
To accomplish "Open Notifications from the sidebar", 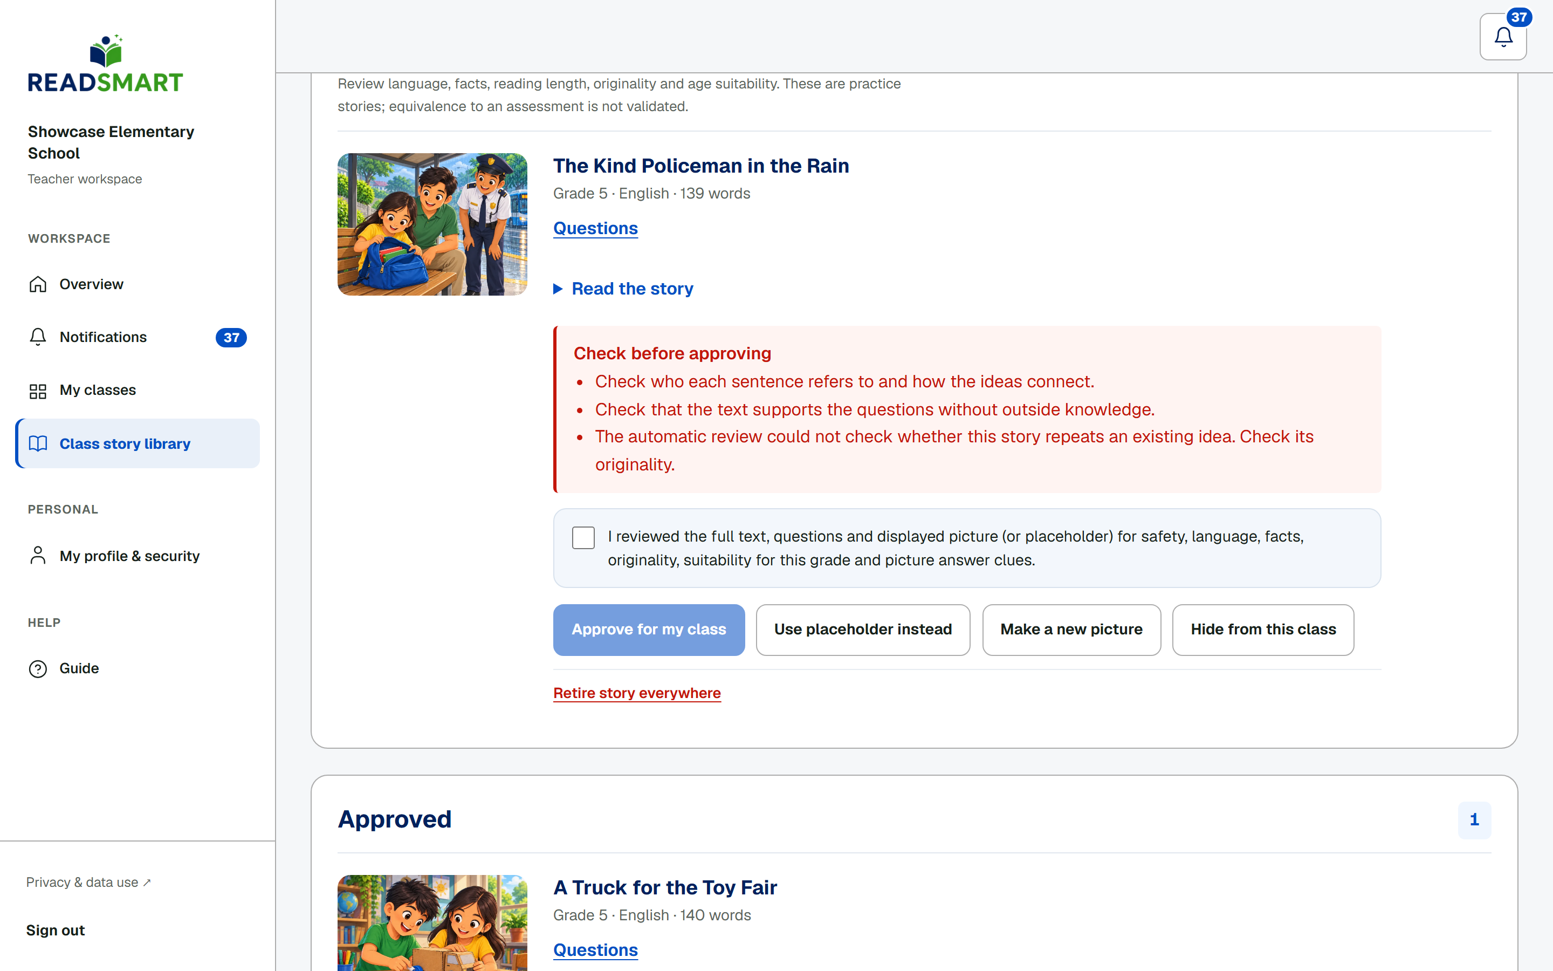I will [x=138, y=337].
